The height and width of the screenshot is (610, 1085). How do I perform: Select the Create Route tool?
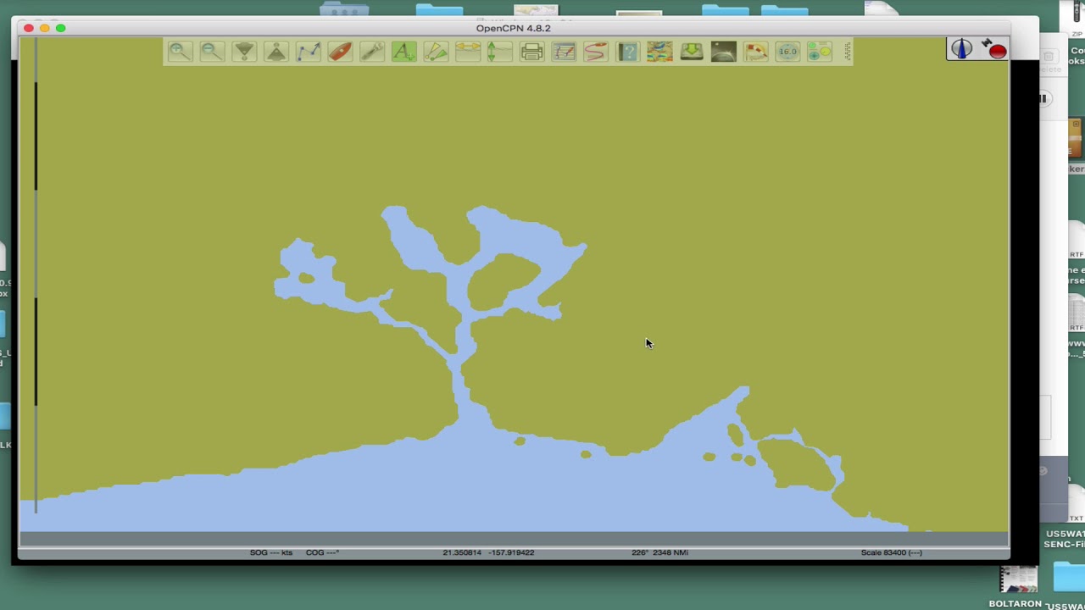(309, 52)
